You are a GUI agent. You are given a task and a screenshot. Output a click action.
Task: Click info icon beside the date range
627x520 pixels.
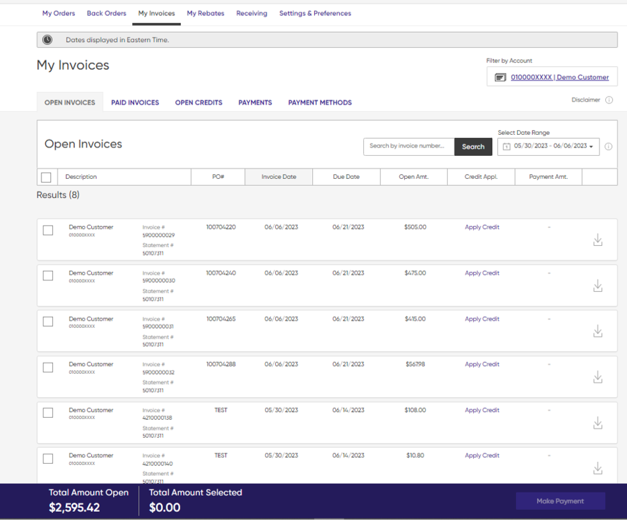[608, 147]
